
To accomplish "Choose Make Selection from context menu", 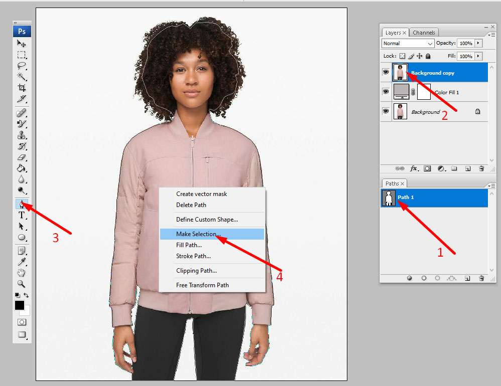I will 212,234.
